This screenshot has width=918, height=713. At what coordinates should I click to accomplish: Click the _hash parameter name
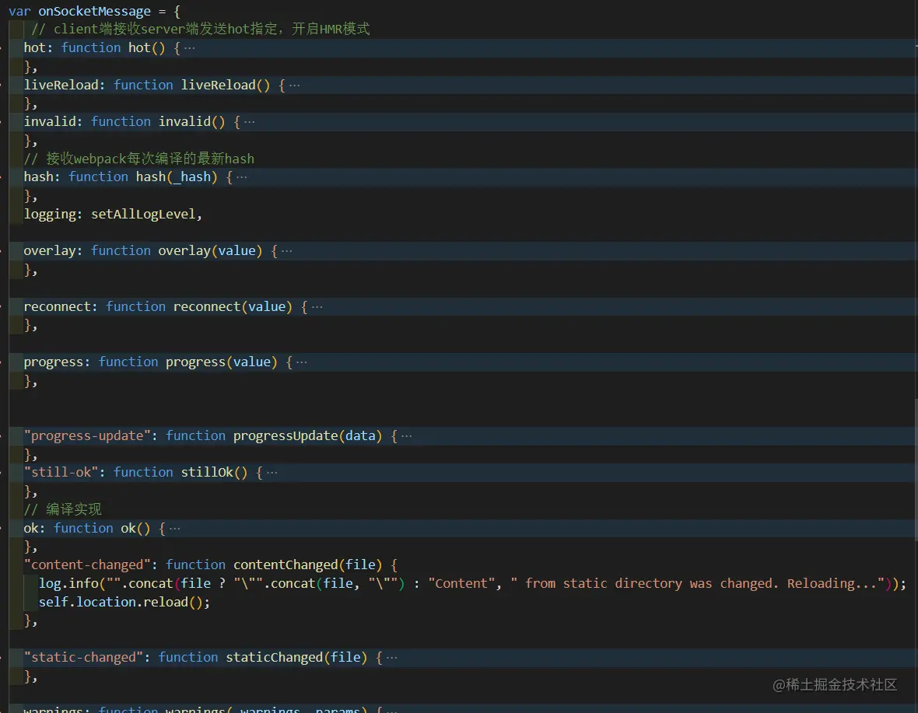(191, 177)
